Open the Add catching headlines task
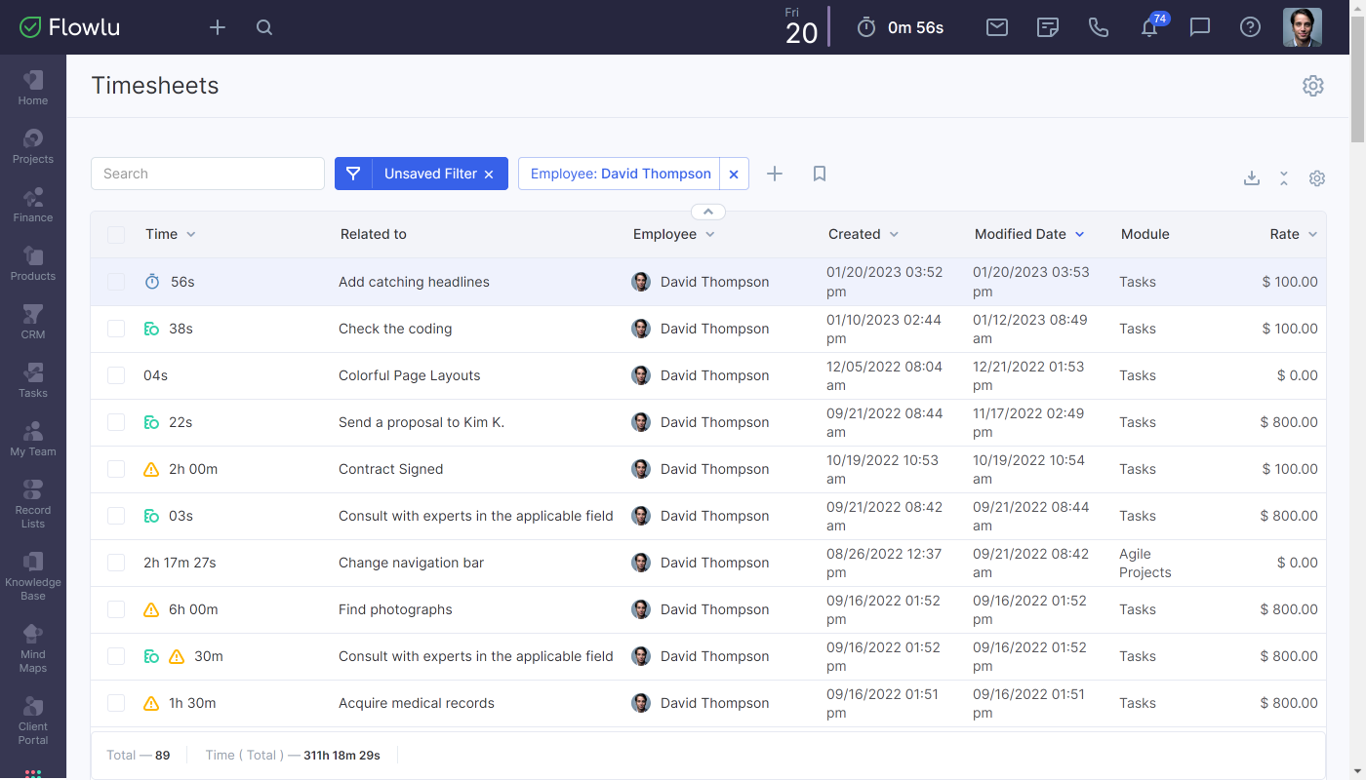Screen dimensions: 1366x780 pyautogui.click(x=414, y=282)
